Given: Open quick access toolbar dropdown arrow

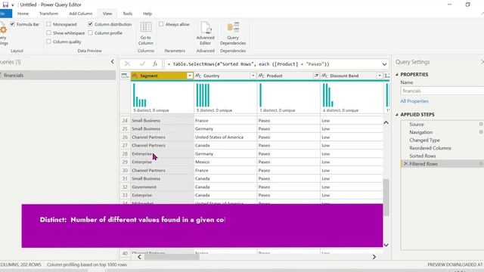Looking at the screenshot, I should (13, 5).
